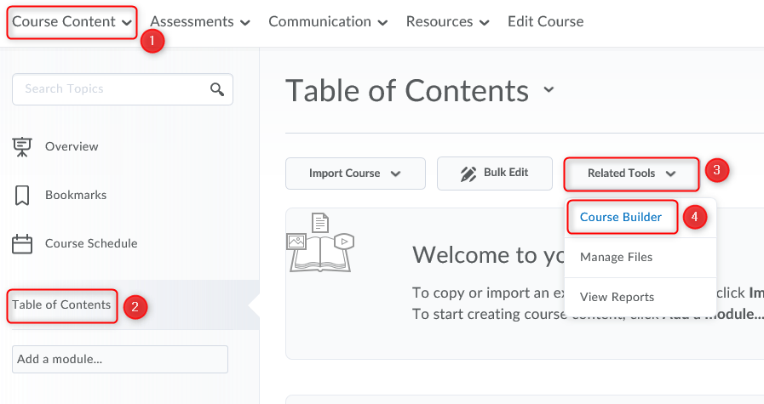Open the Assessments menu

pyautogui.click(x=200, y=22)
